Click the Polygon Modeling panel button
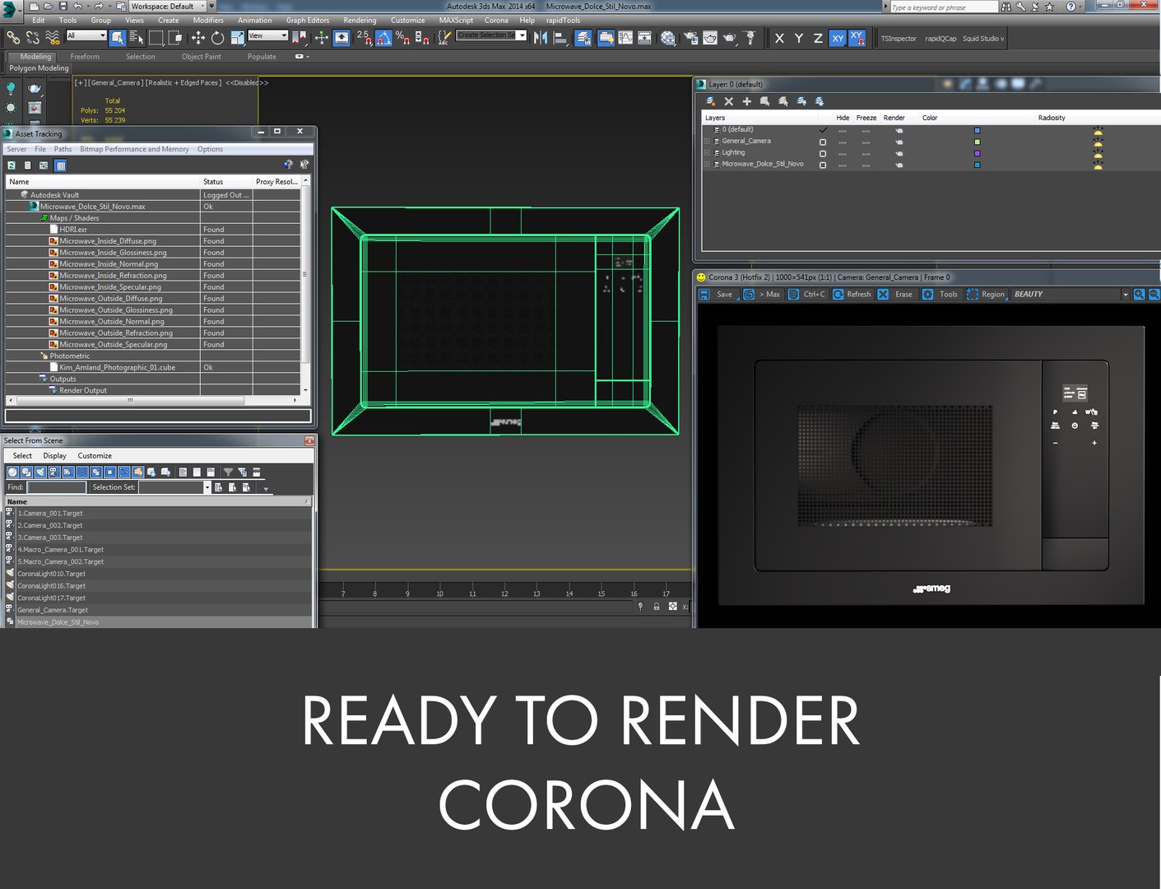This screenshot has height=889, width=1161. [39, 68]
